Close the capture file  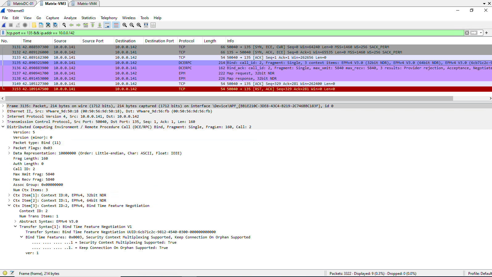pos(48,25)
